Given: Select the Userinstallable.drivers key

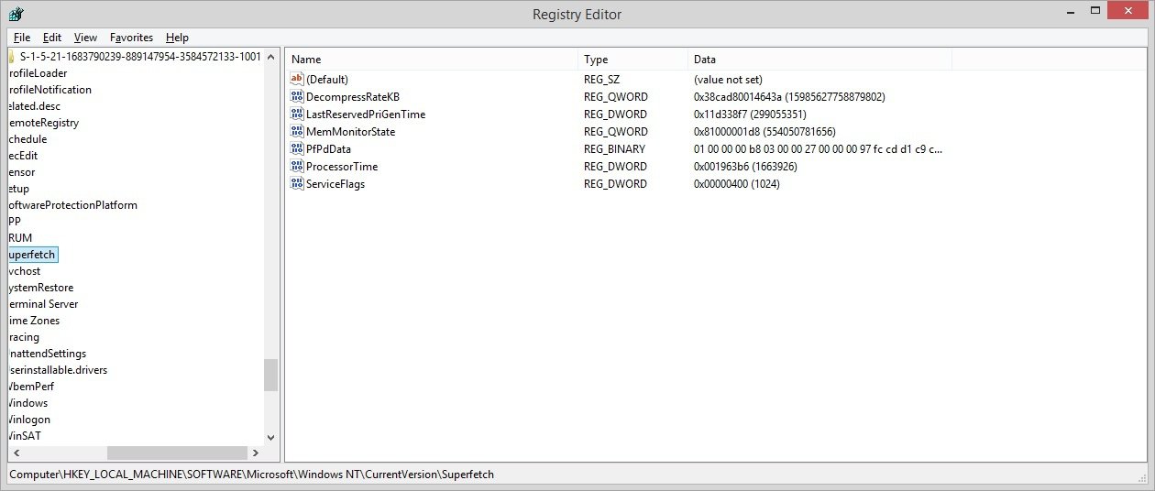Looking at the screenshot, I should (58, 370).
